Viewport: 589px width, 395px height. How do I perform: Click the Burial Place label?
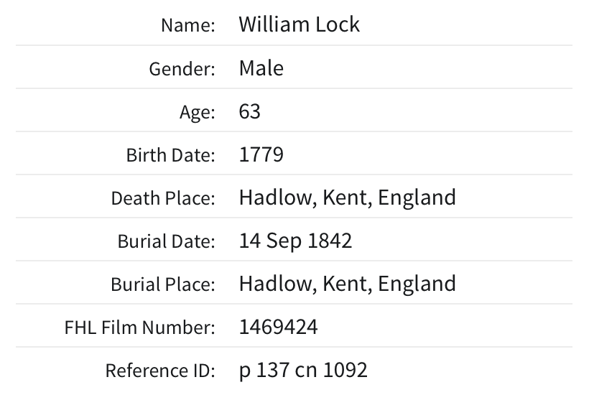[x=163, y=284]
